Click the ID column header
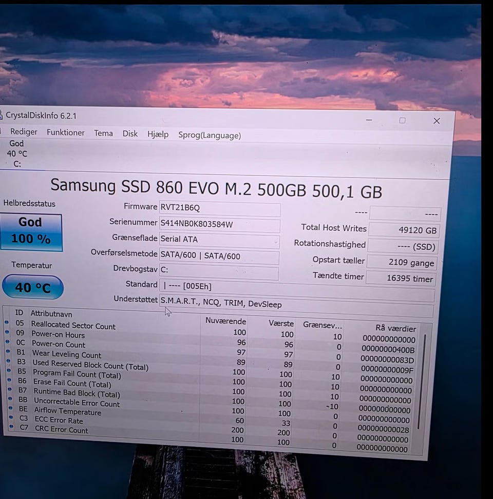The width and height of the screenshot is (493, 499). coord(19,312)
